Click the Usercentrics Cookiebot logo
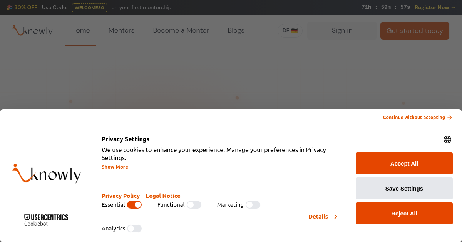462x242 pixels. 46,220
